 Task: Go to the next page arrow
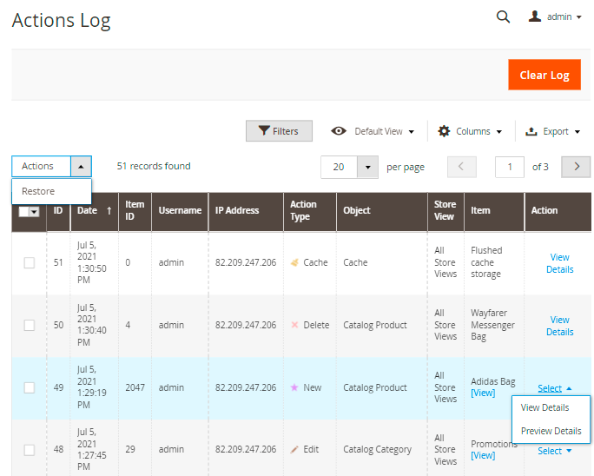[576, 167]
